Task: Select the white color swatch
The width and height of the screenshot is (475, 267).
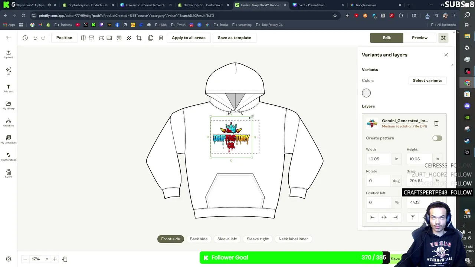Action: coord(366,93)
